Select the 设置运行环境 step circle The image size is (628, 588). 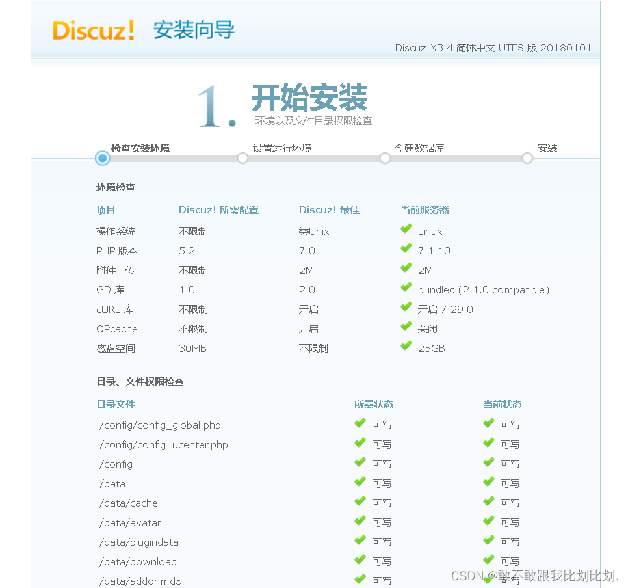(242, 158)
